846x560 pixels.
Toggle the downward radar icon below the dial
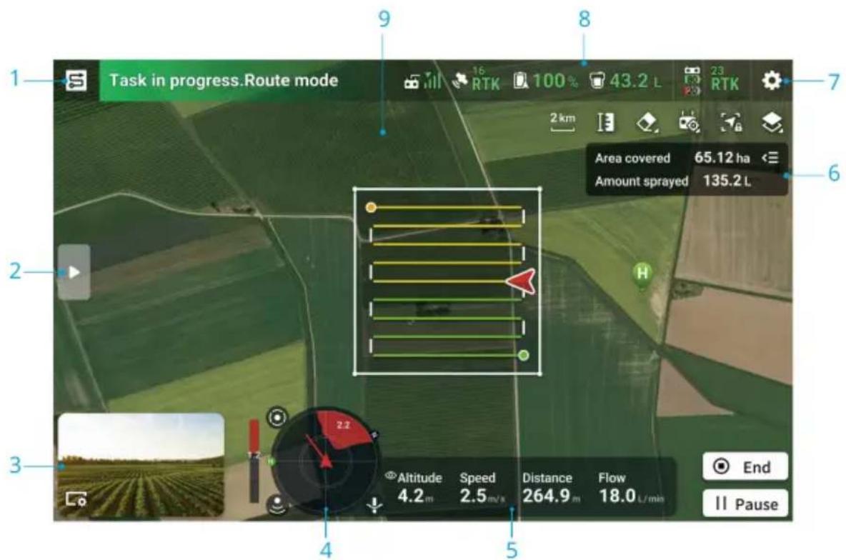[277, 504]
